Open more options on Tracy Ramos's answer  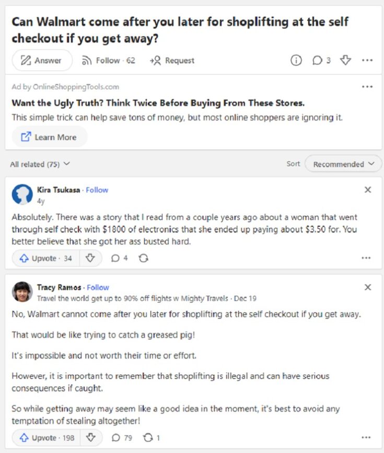coord(366,437)
